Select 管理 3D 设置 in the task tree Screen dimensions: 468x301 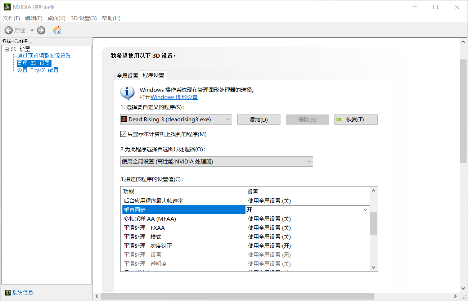34,63
